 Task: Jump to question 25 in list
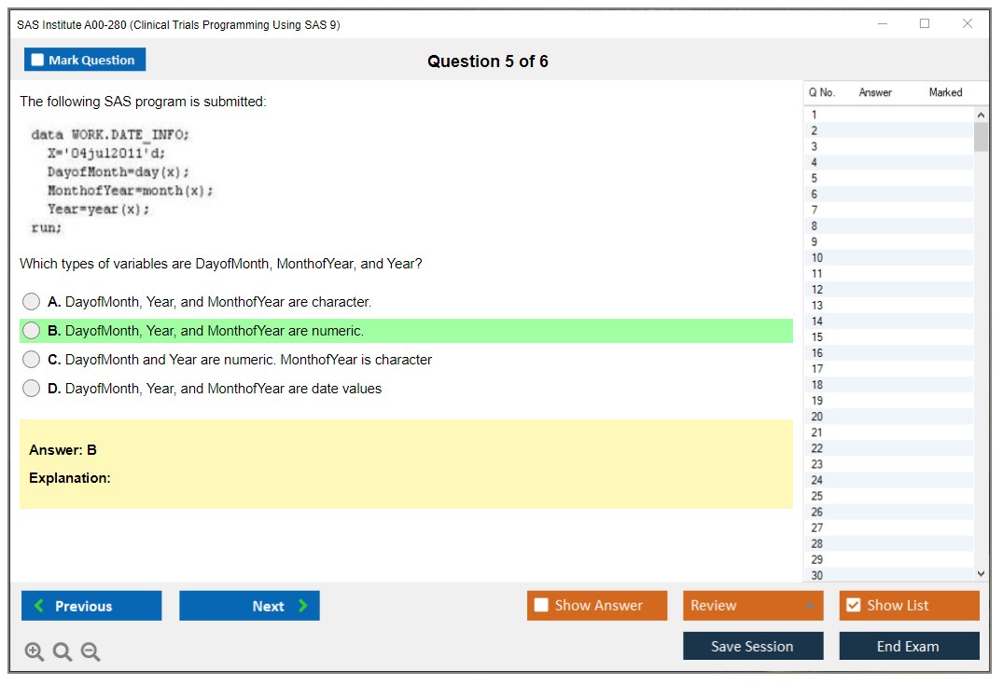pyautogui.click(x=817, y=496)
